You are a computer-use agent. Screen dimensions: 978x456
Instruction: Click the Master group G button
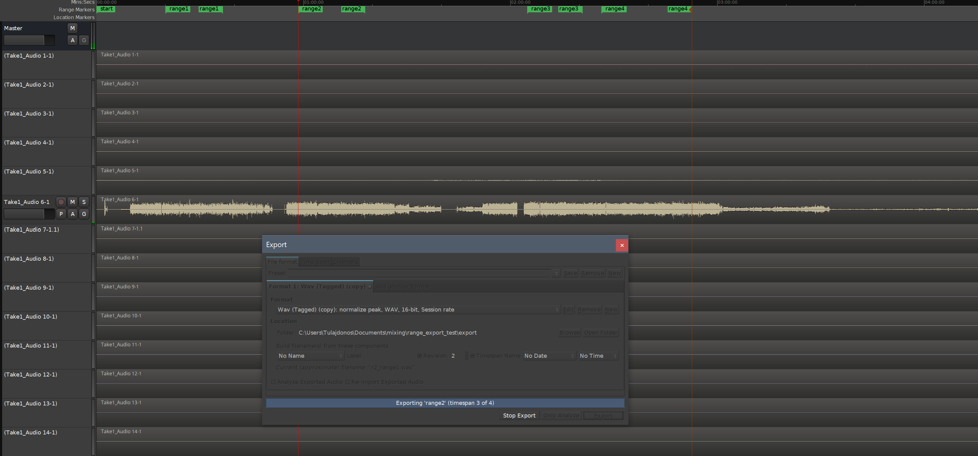point(84,40)
